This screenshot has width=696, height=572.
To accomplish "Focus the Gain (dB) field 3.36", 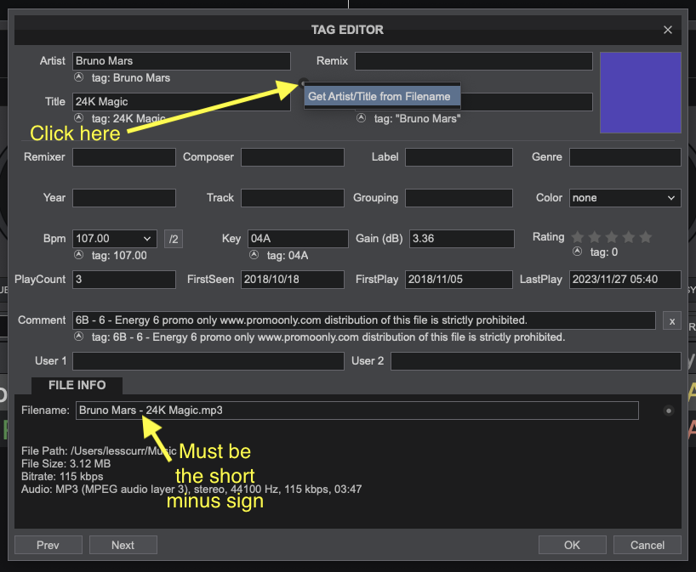I will pyautogui.click(x=462, y=239).
